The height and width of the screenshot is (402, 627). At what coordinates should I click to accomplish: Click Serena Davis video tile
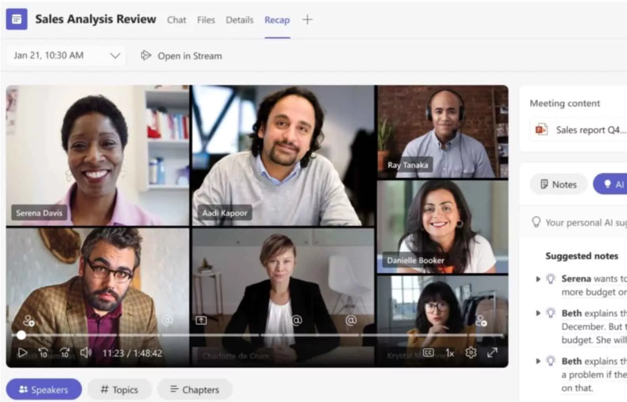point(97,155)
